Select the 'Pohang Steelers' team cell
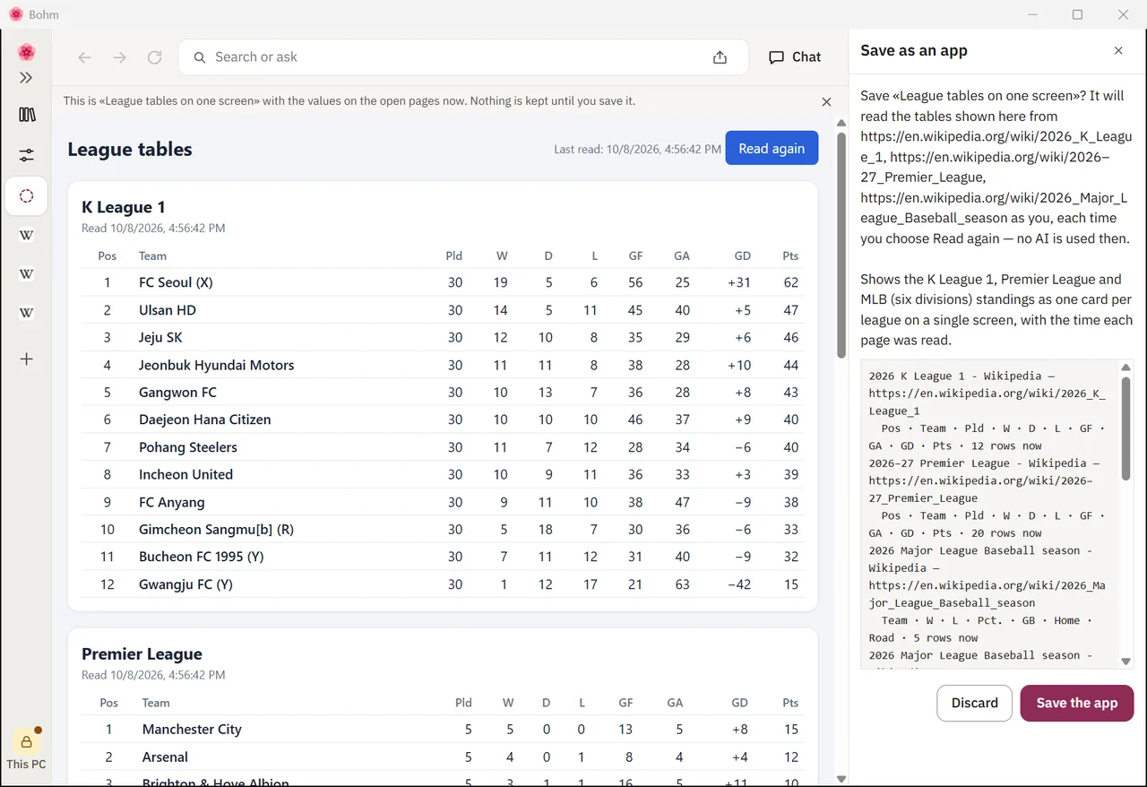 [x=188, y=447]
